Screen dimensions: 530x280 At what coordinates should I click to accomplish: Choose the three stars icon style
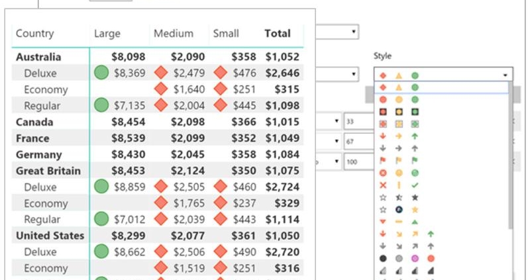click(397, 197)
